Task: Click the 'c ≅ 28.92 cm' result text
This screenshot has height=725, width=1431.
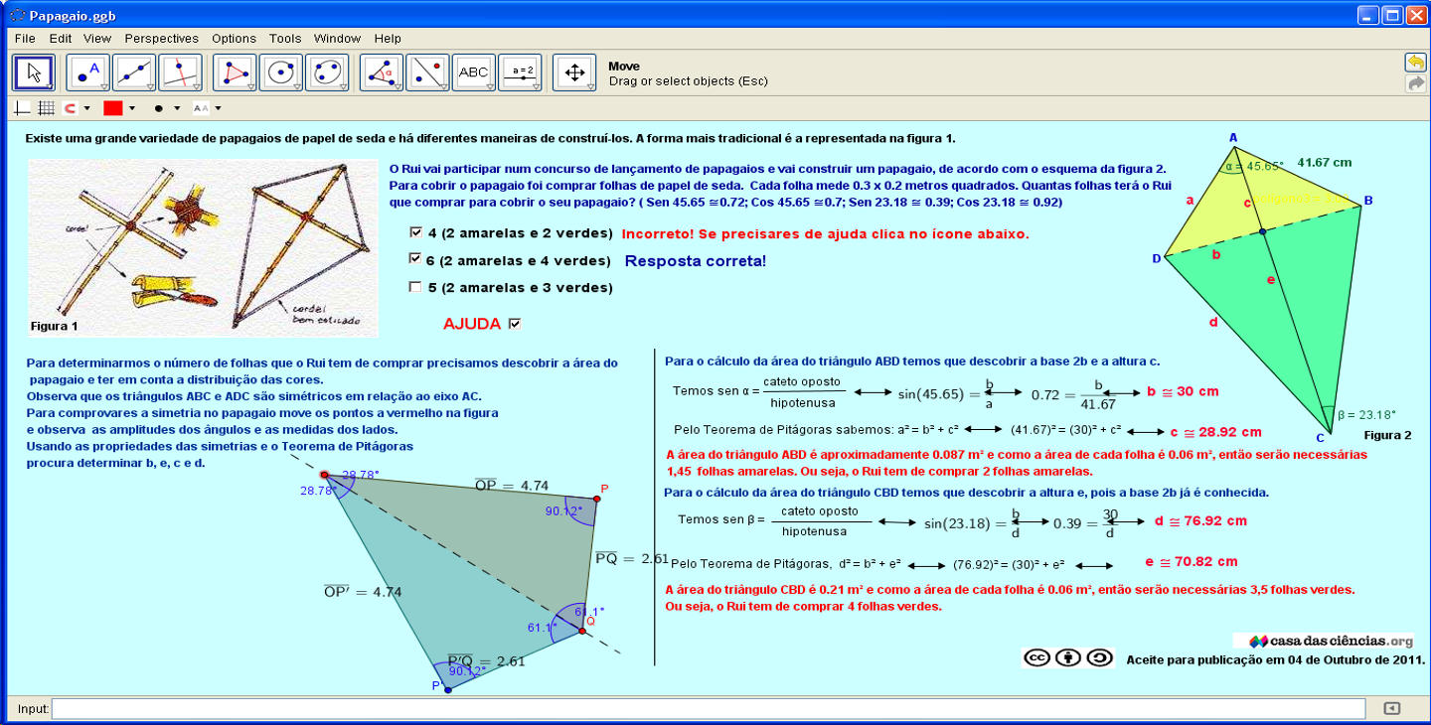Action: pyautogui.click(x=1216, y=432)
